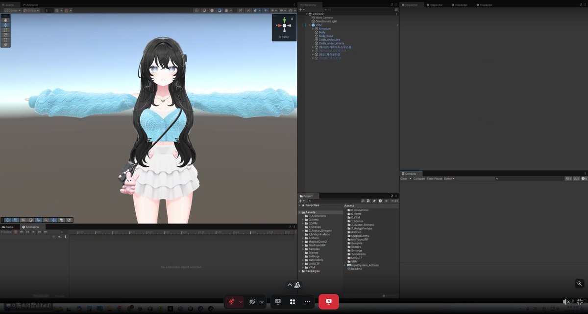The image size is (588, 314).
Task: Expand the Armature object in Hierarchy
Action: [313, 29]
